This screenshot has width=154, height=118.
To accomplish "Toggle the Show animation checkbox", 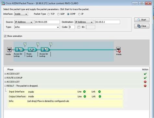I will [5, 36].
